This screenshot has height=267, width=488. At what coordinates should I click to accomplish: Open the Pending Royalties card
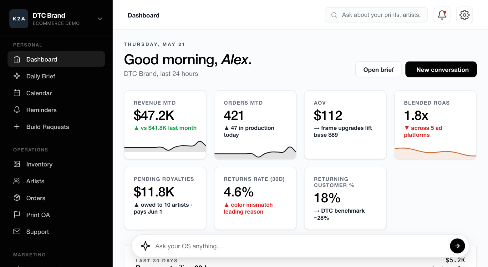(165, 198)
